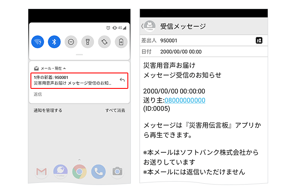Screen dimensions: 296x194
Task: Tap the mail app icon in notification header
Action: click(x=36, y=68)
